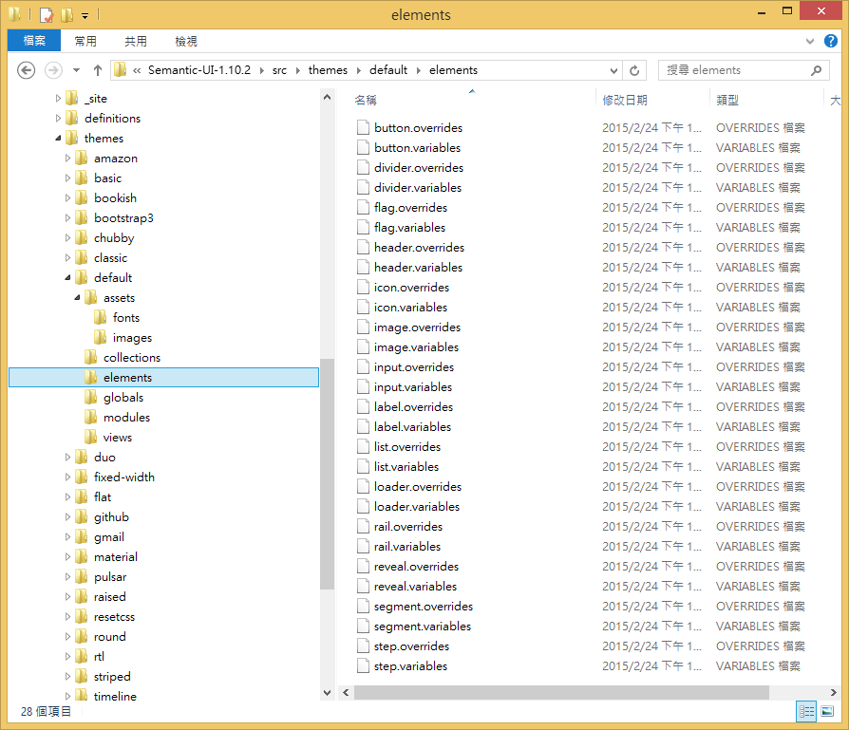Click the themes breadcrumb segment
The image size is (849, 730).
pyautogui.click(x=329, y=70)
